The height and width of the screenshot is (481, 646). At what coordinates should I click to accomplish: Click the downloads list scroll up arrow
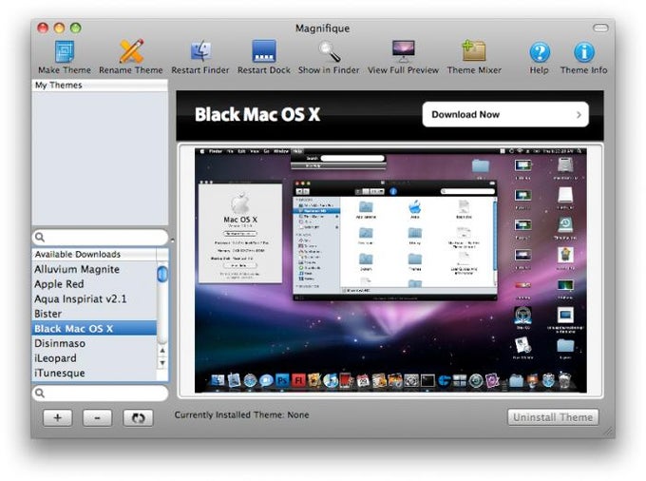click(x=162, y=351)
